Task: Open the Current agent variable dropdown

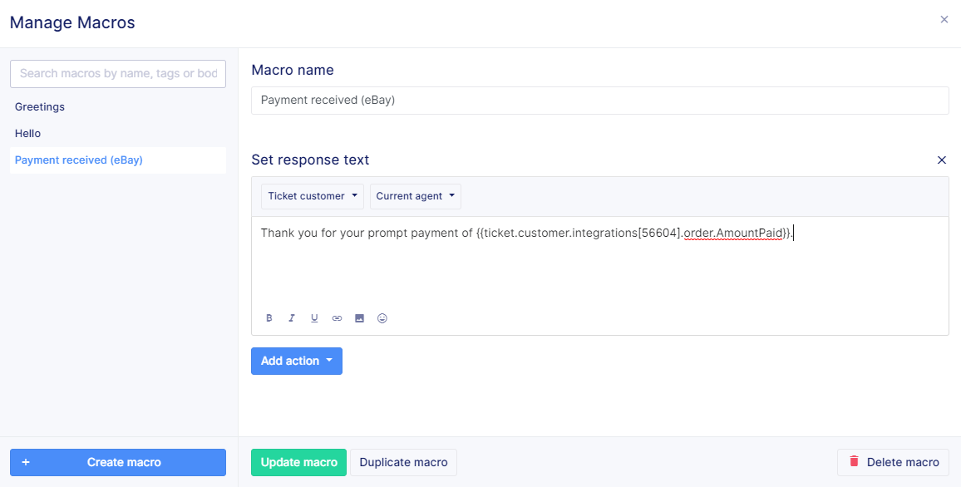Action: point(415,196)
